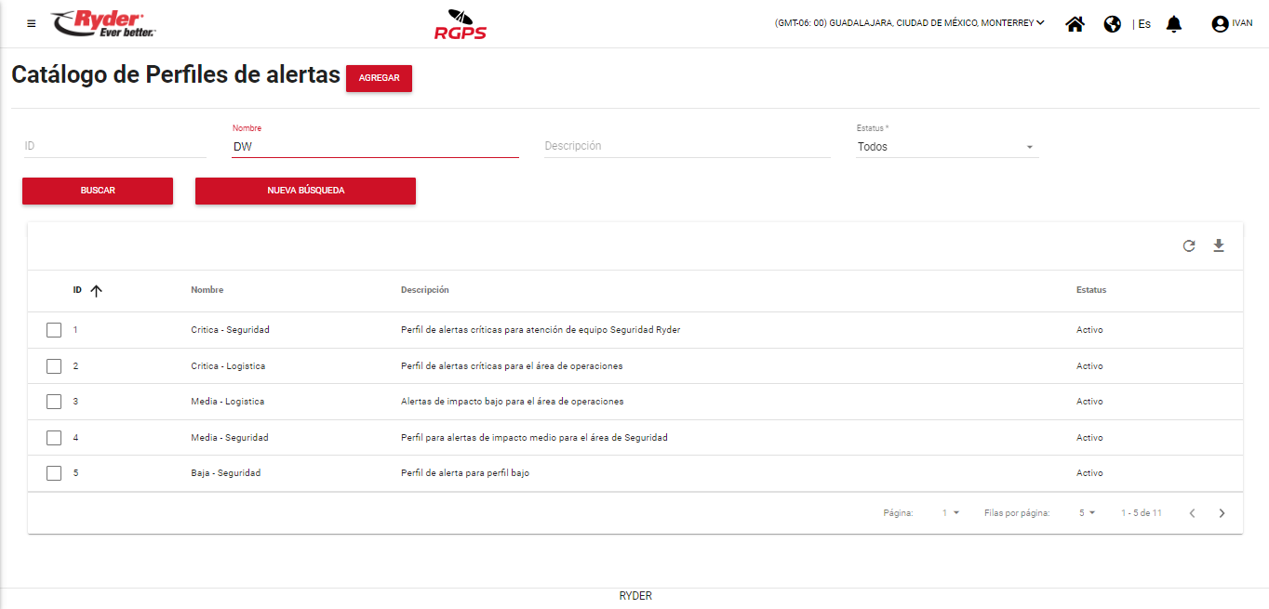Change rows per page dropdown

coord(1087,513)
